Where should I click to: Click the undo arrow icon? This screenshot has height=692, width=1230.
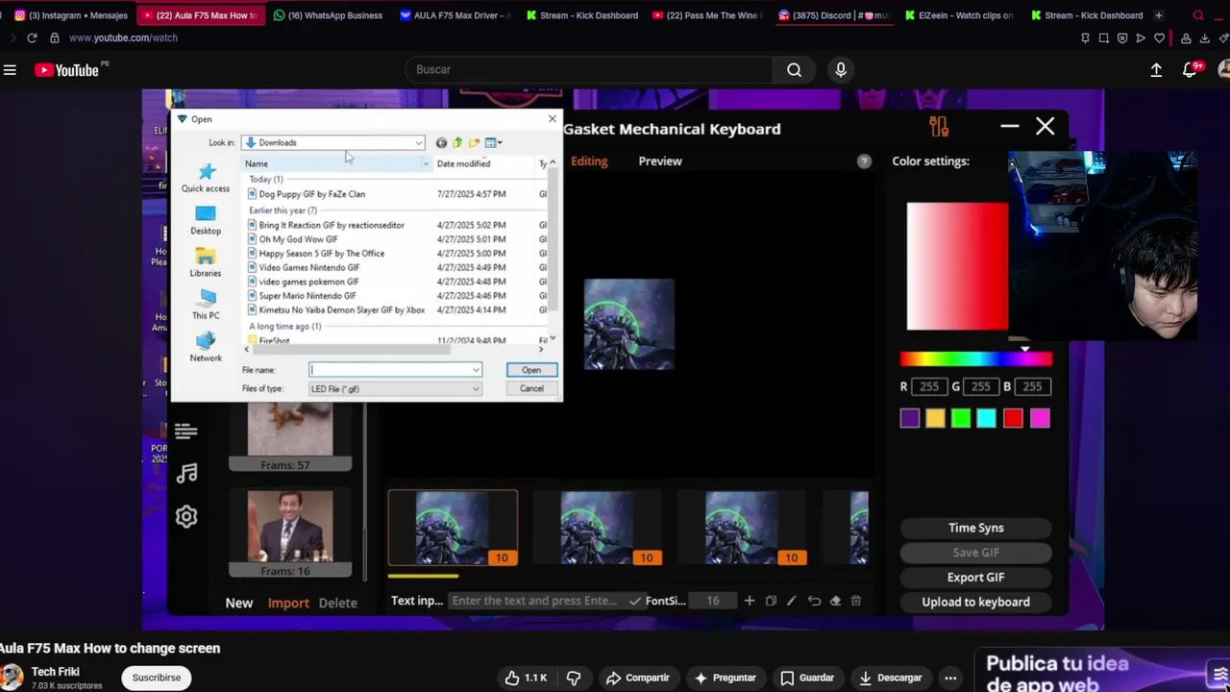[x=814, y=601]
